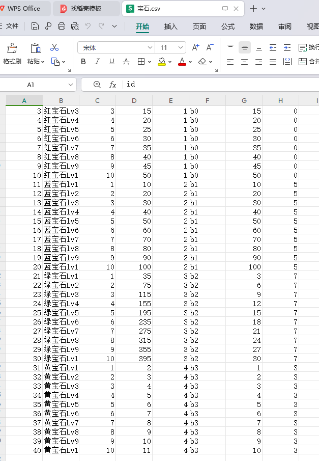Open the font size dropdown
319x461 pixels.
(181, 48)
